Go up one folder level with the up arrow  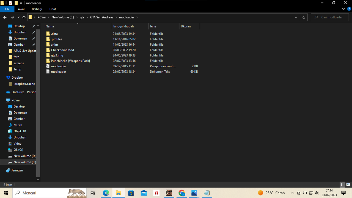coord(24,17)
